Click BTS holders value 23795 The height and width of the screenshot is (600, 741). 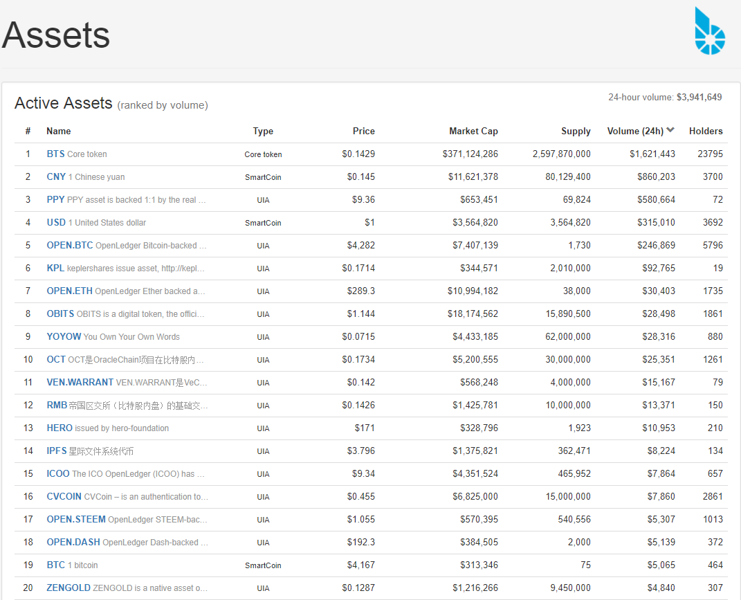[711, 154]
